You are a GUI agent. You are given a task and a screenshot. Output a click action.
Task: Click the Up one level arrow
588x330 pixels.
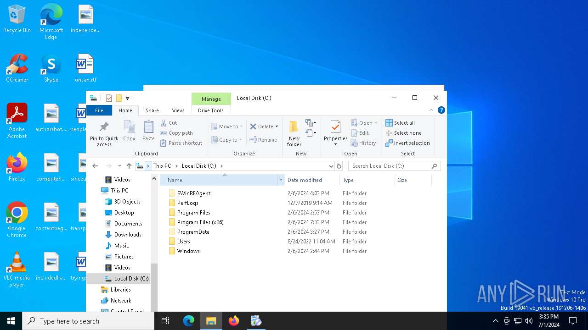click(129, 166)
